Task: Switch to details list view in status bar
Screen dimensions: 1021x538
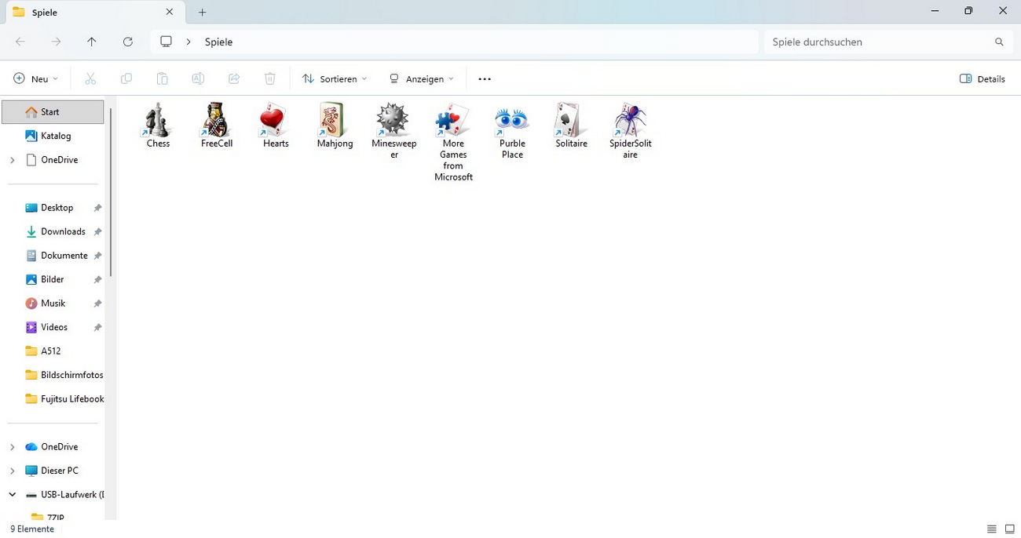Action: [991, 529]
